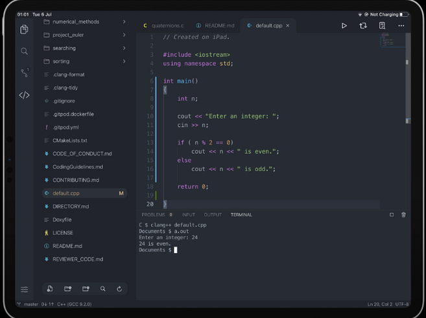Viewport: 426px width, 318px height.
Task: Click line number 20 in the gutter
Action: pos(150,204)
